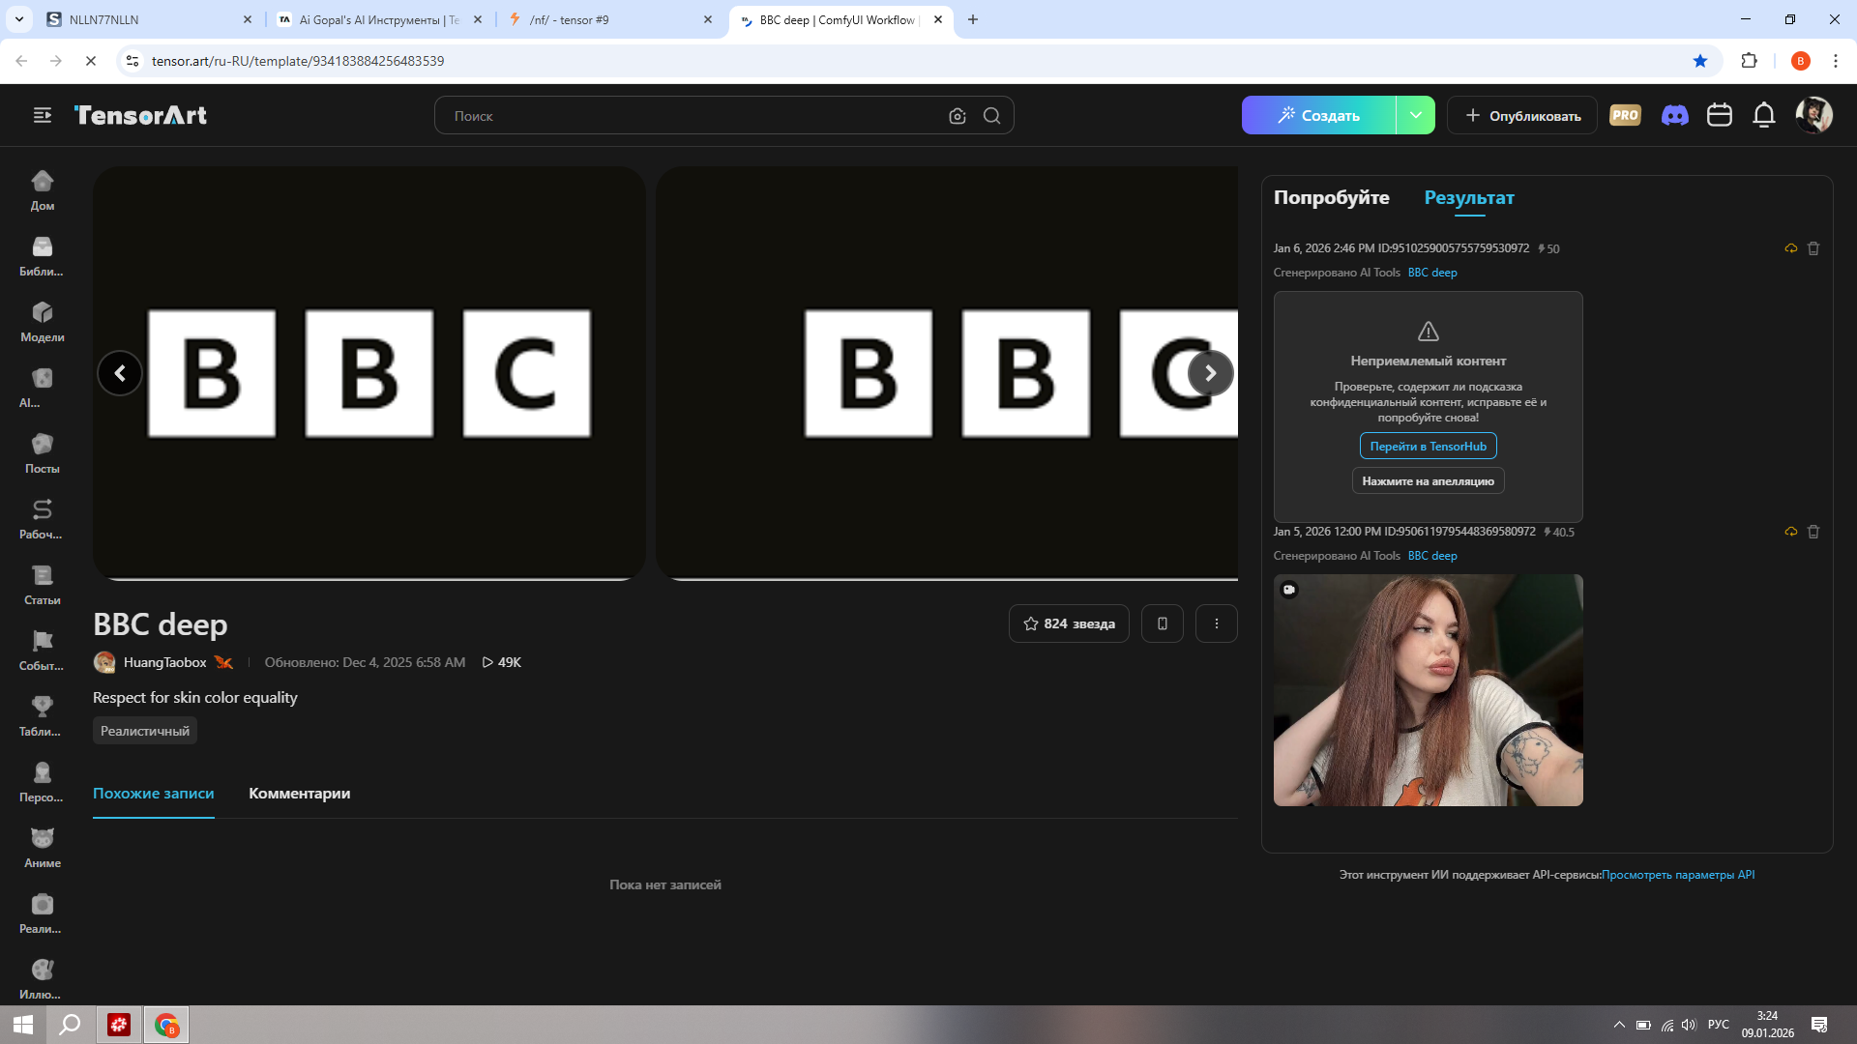Screen dimensions: 1857x1044
Task: Expand the browser tab search dropdown
Action: [18, 19]
